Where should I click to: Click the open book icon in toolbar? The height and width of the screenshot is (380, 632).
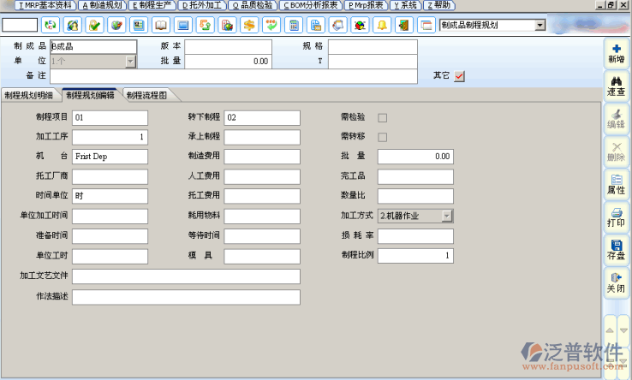162,25
